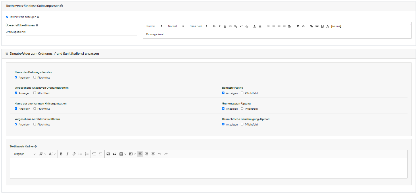Click the [source] button

click(x=336, y=26)
